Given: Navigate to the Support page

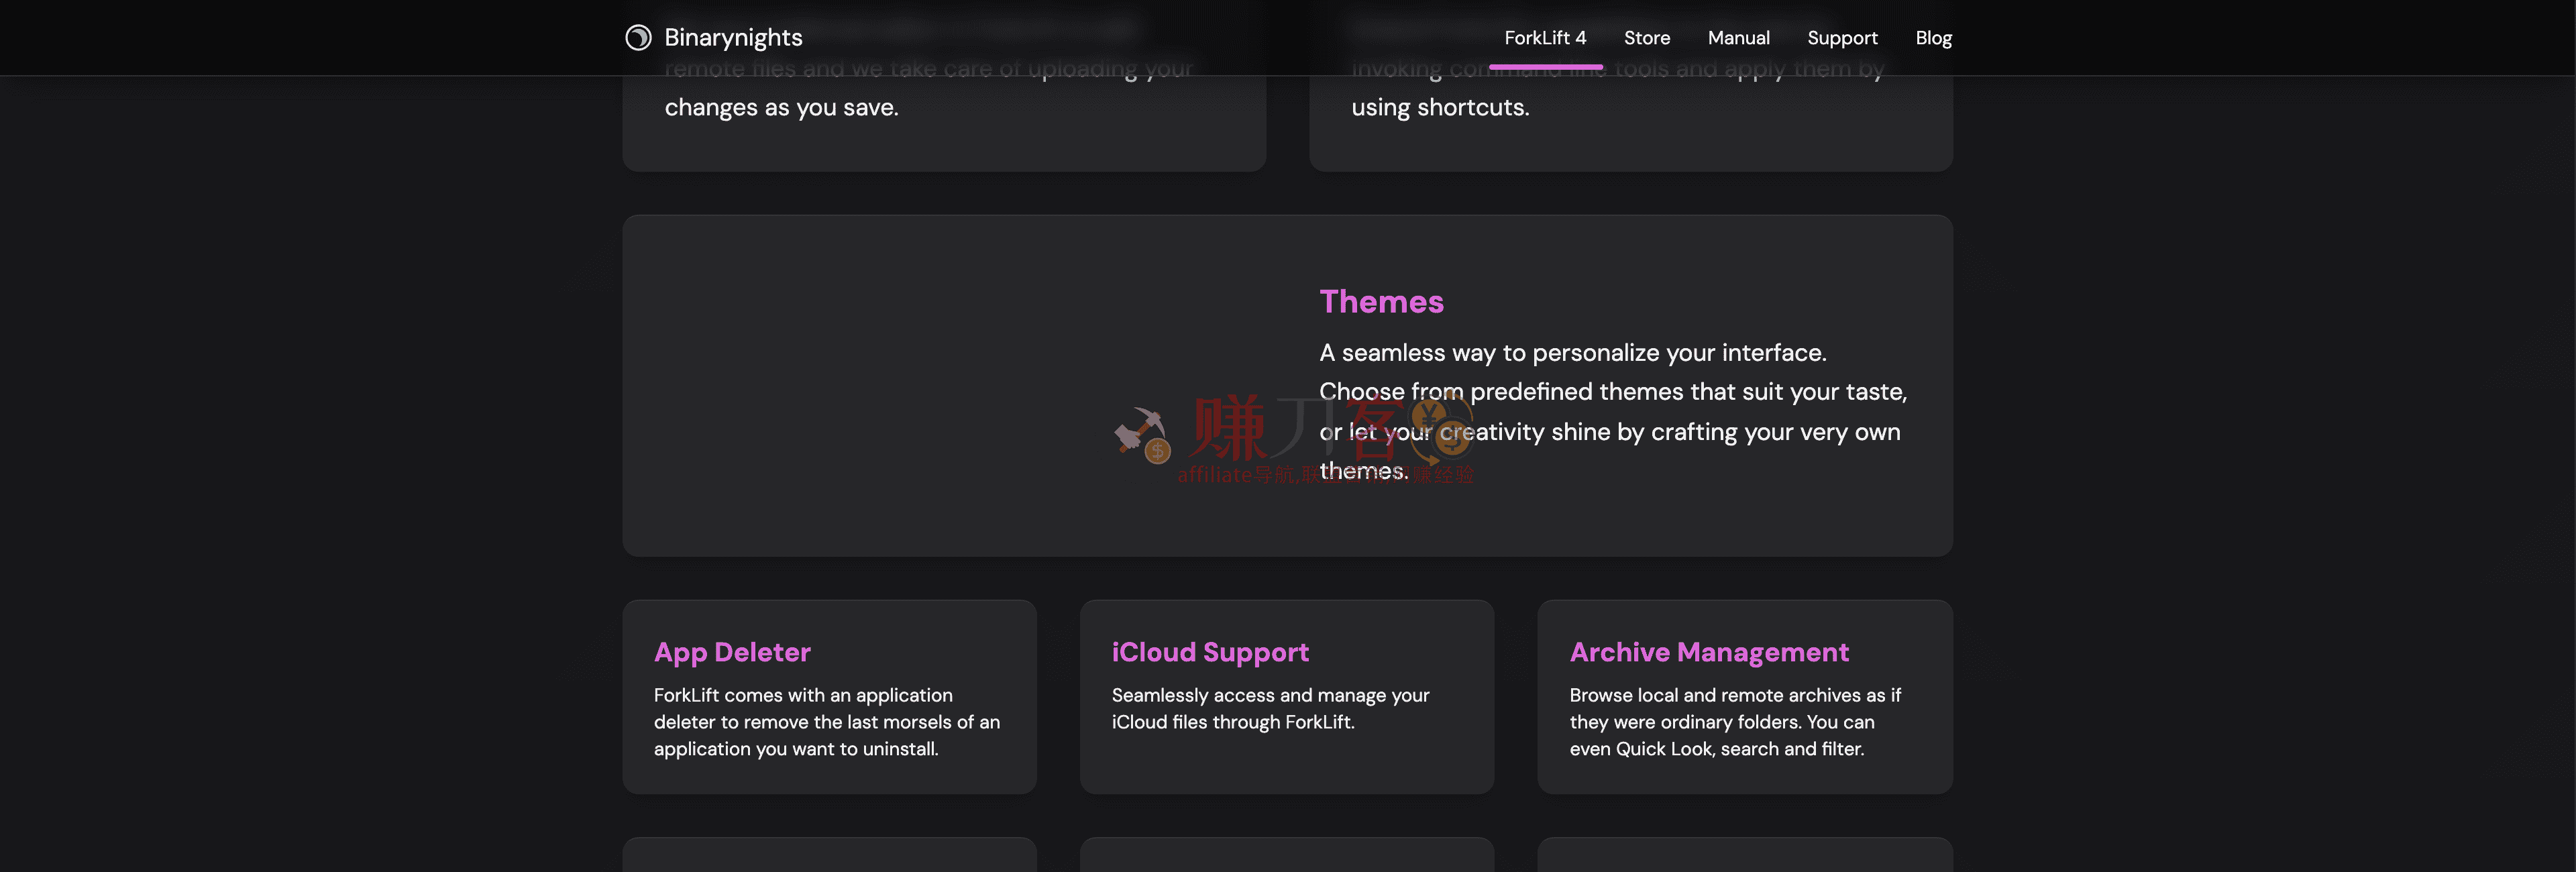Looking at the screenshot, I should (1842, 38).
